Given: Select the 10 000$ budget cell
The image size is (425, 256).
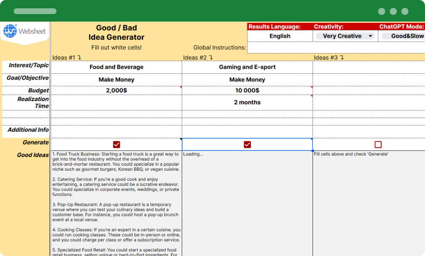Looking at the screenshot, I should click(x=247, y=90).
